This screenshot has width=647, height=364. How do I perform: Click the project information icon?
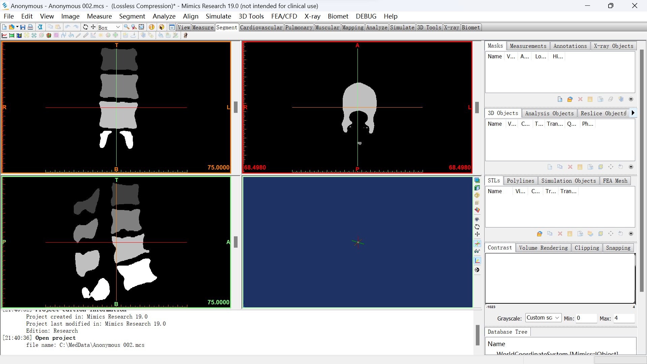pyautogui.click(x=152, y=27)
